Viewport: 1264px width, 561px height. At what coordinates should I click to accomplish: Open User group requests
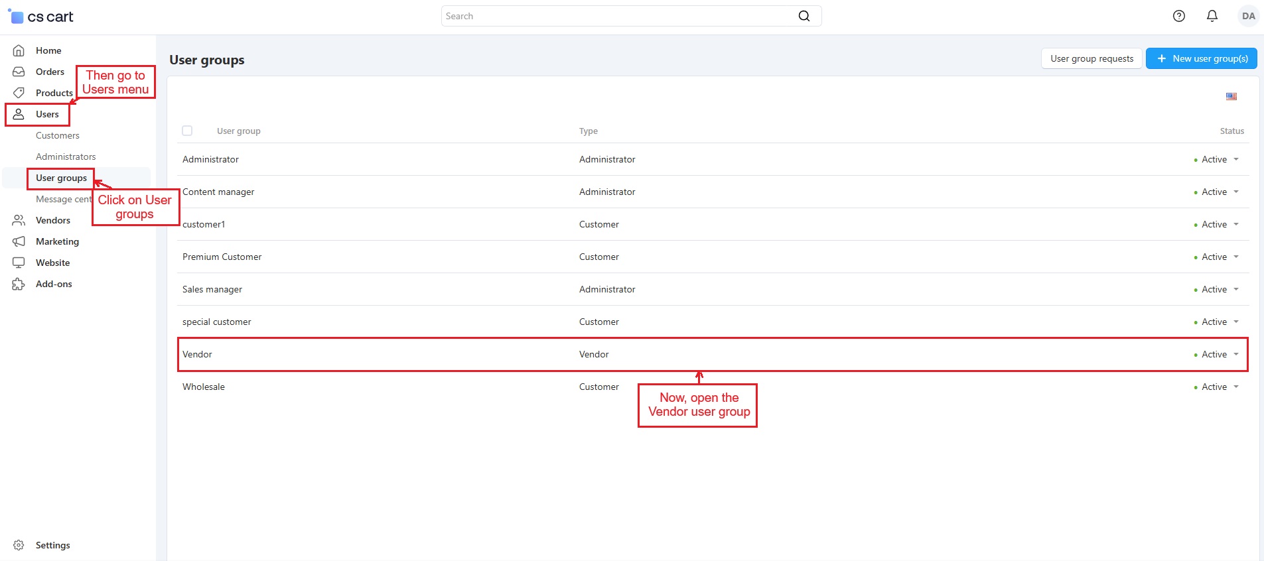click(1091, 58)
